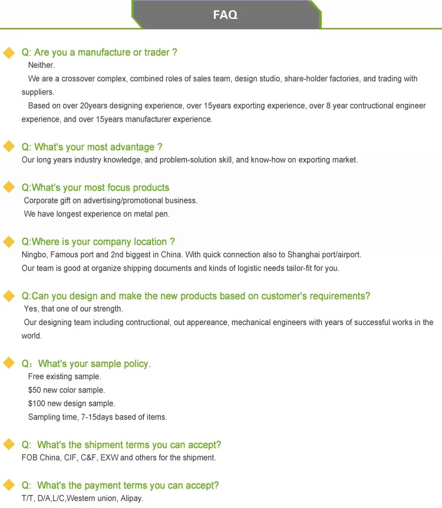Click the 'FOB China, CIF, C&F, EXW' answer
This screenshot has width=442, height=508.
click(70, 457)
